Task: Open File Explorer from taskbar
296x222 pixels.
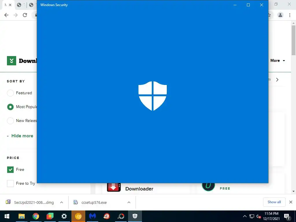Action: click(21, 216)
